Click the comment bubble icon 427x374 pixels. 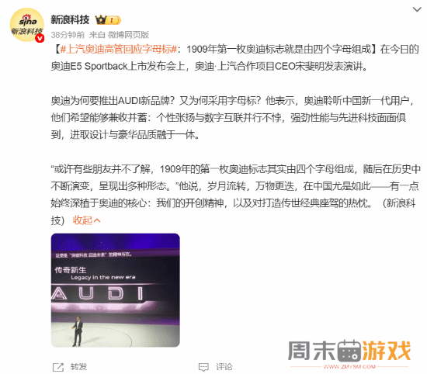pos(203,367)
